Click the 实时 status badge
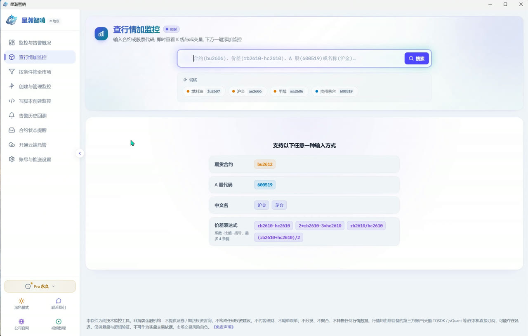The height and width of the screenshot is (336, 528). (x=171, y=29)
